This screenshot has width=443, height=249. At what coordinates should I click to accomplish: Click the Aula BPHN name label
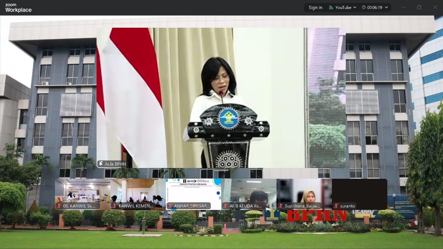coord(115,164)
